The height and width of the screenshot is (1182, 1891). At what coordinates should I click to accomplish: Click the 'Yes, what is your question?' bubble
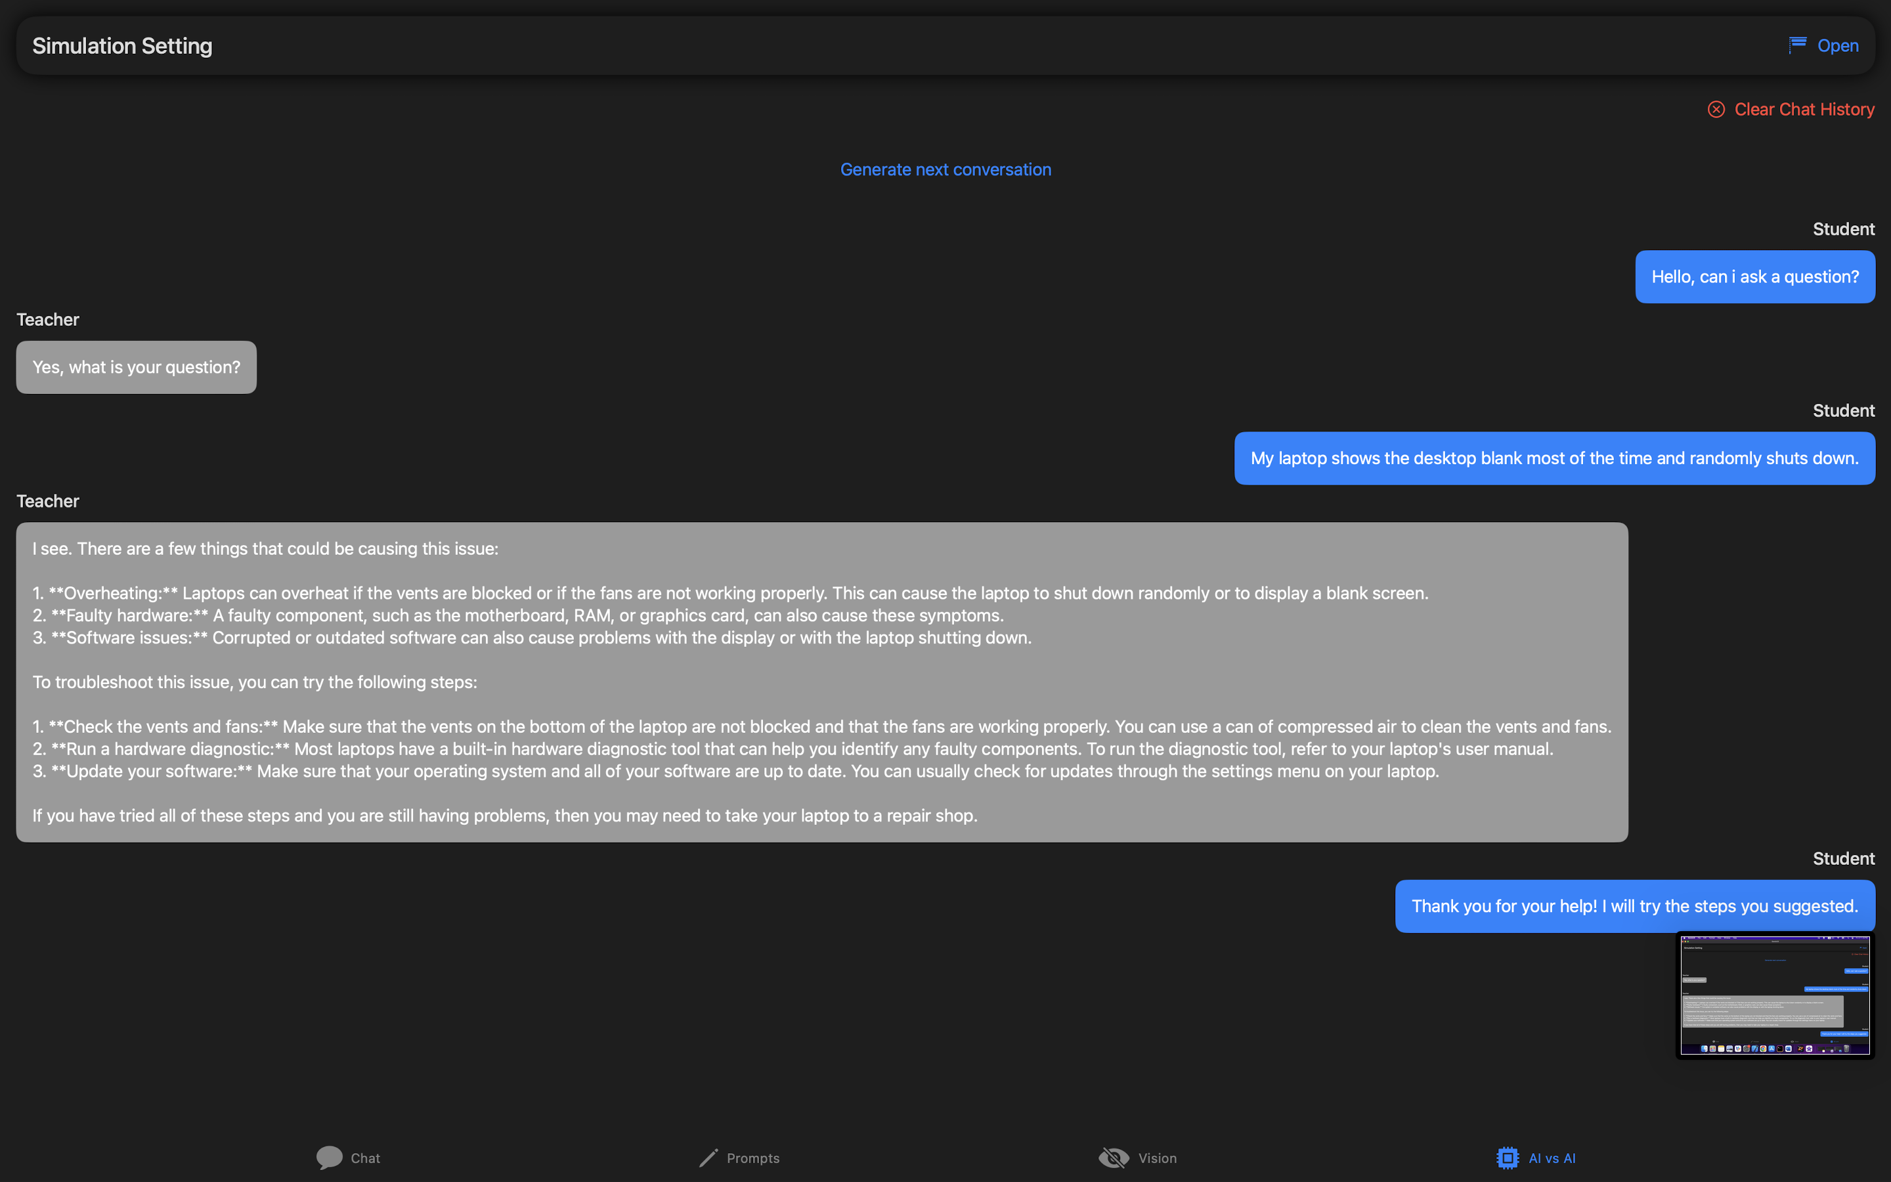pos(136,368)
